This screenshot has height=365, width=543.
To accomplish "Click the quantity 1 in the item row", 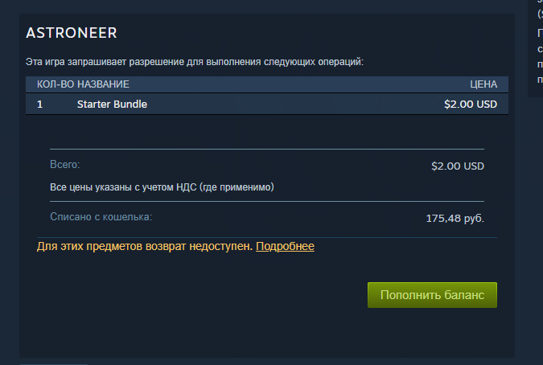I will click(40, 105).
